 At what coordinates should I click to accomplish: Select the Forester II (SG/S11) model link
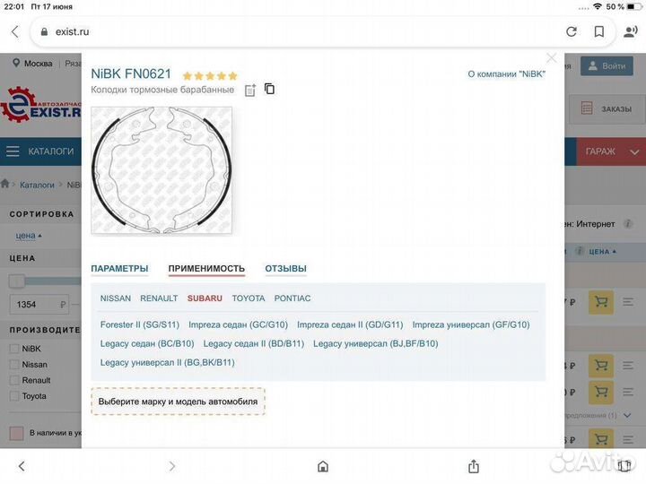coord(139,324)
